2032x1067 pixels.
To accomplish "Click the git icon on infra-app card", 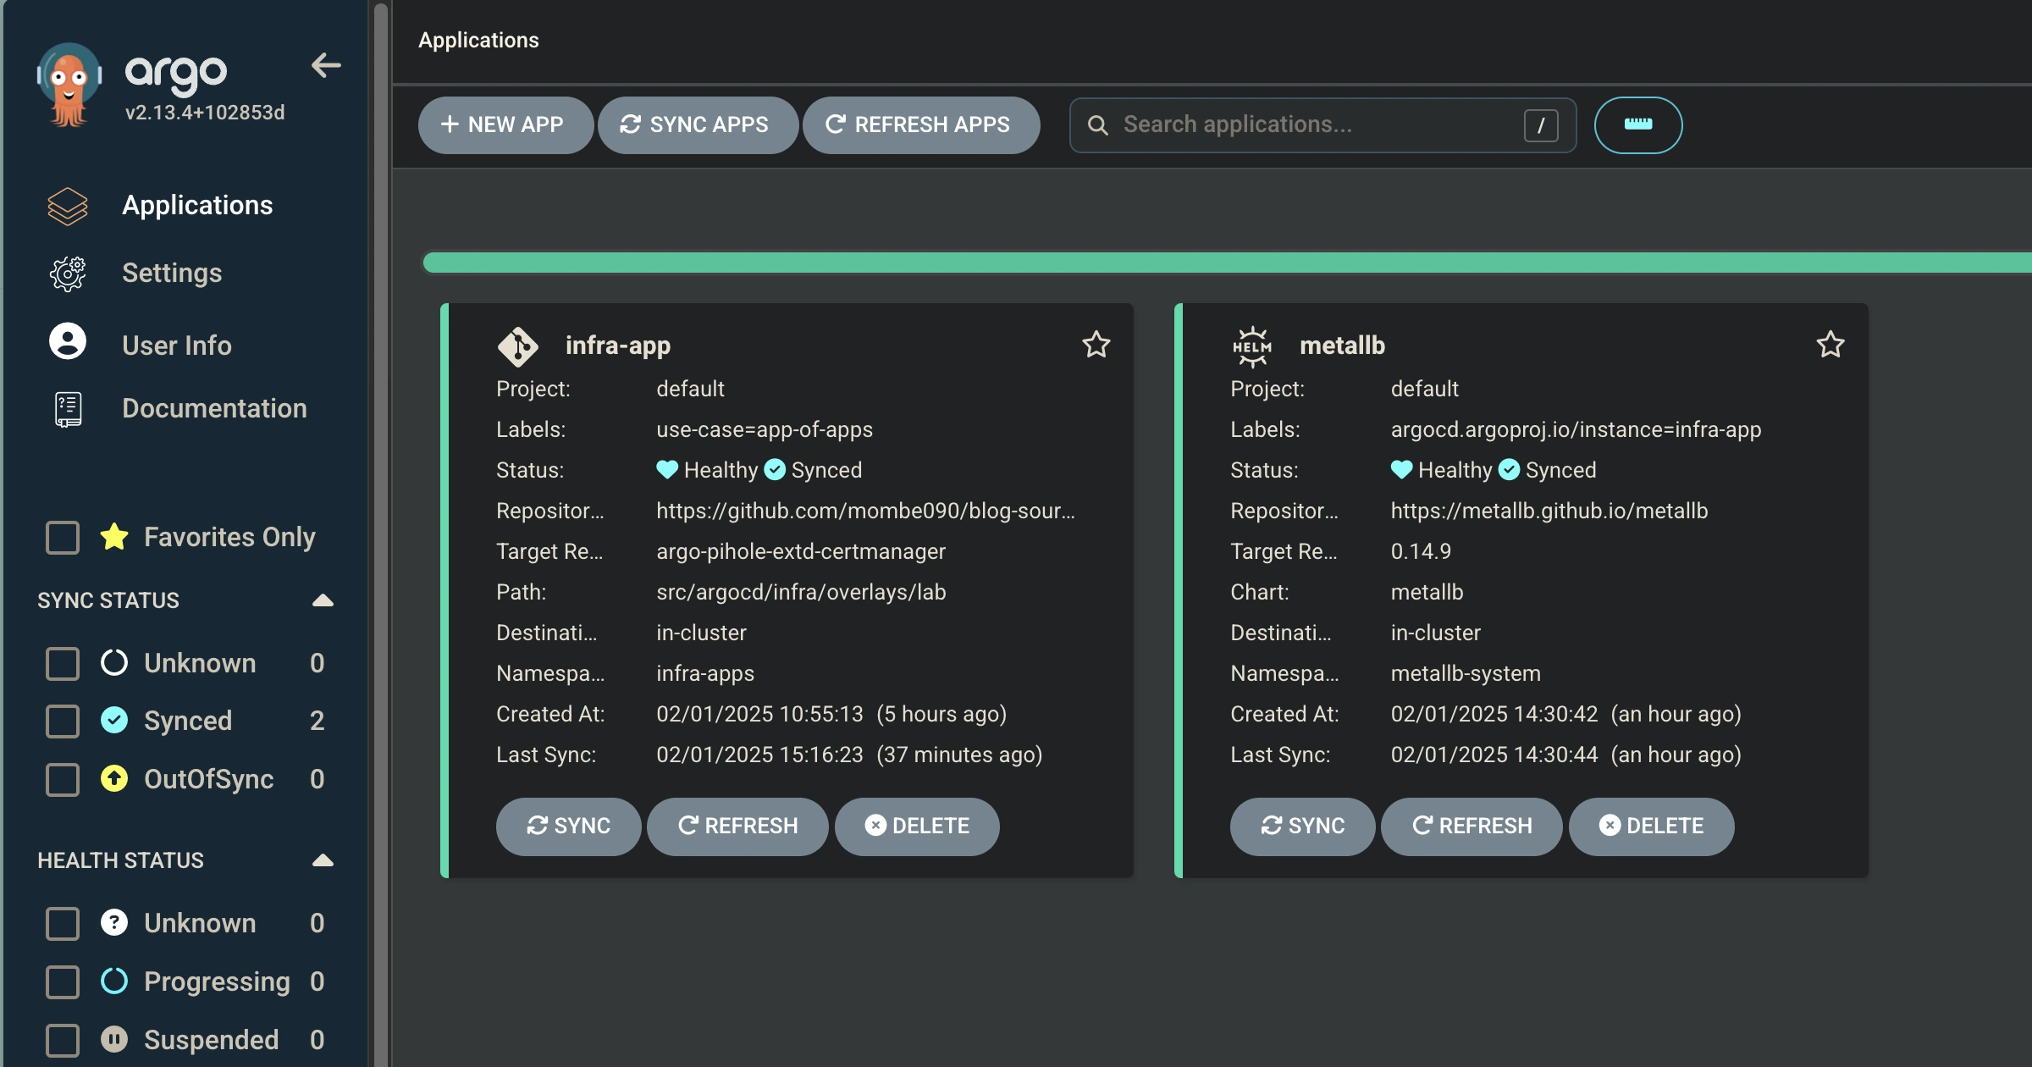I will point(517,346).
